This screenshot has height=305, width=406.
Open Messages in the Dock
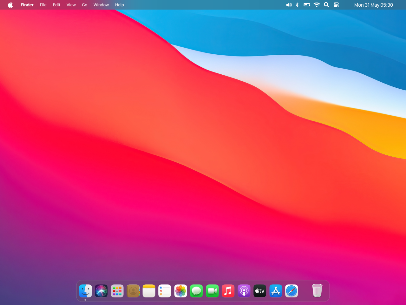click(196, 291)
